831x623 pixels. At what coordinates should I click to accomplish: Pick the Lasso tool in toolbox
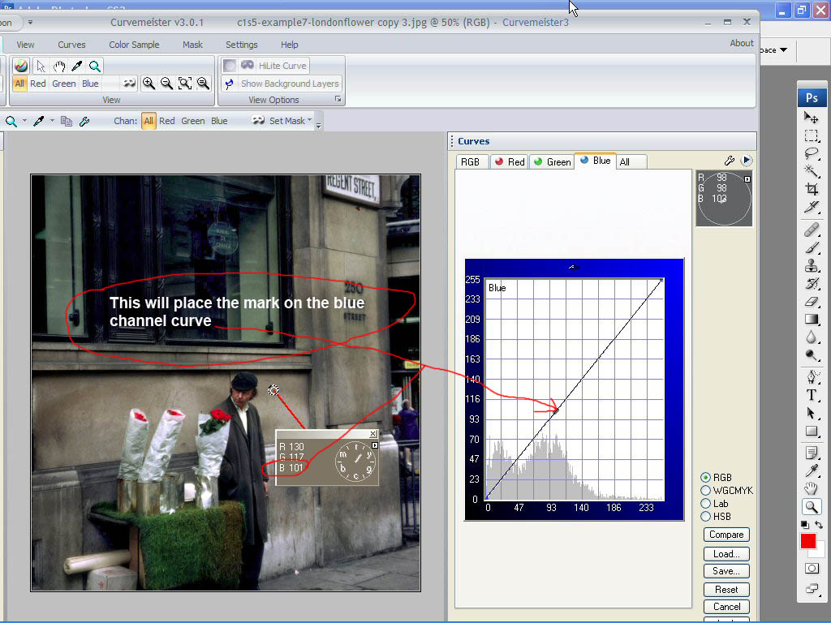coord(812,153)
